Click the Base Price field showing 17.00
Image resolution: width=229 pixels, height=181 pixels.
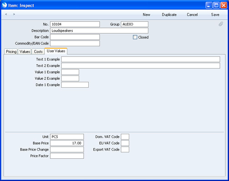point(67,143)
